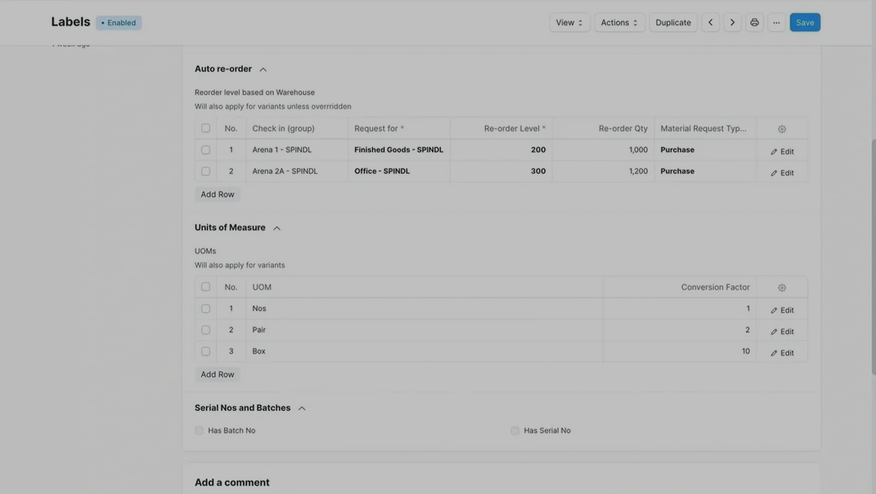Select the Arena 2A - SPINDL row checkbox
The image size is (876, 494).
(206, 171)
